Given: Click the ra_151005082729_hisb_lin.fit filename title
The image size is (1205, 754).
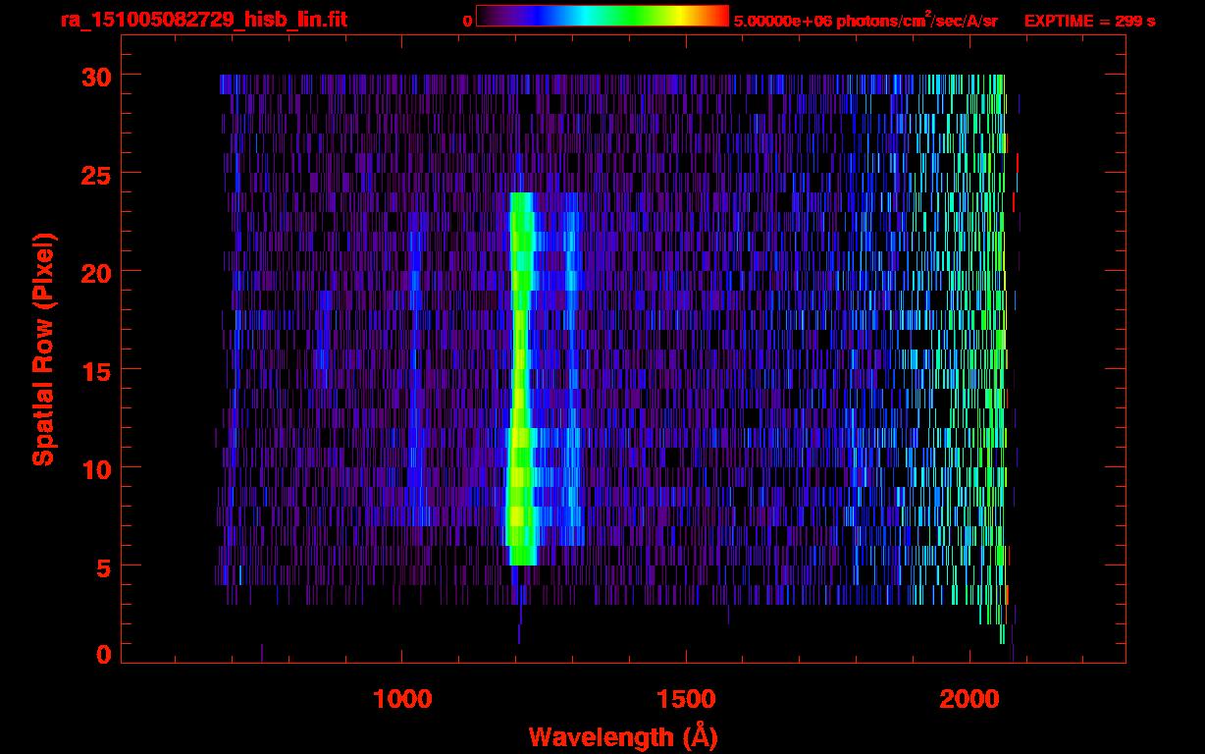Looking at the screenshot, I should 203,20.
